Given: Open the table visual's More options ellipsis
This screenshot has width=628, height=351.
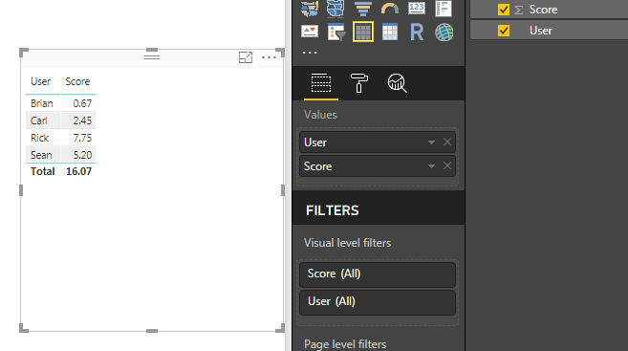Looking at the screenshot, I should click(269, 57).
